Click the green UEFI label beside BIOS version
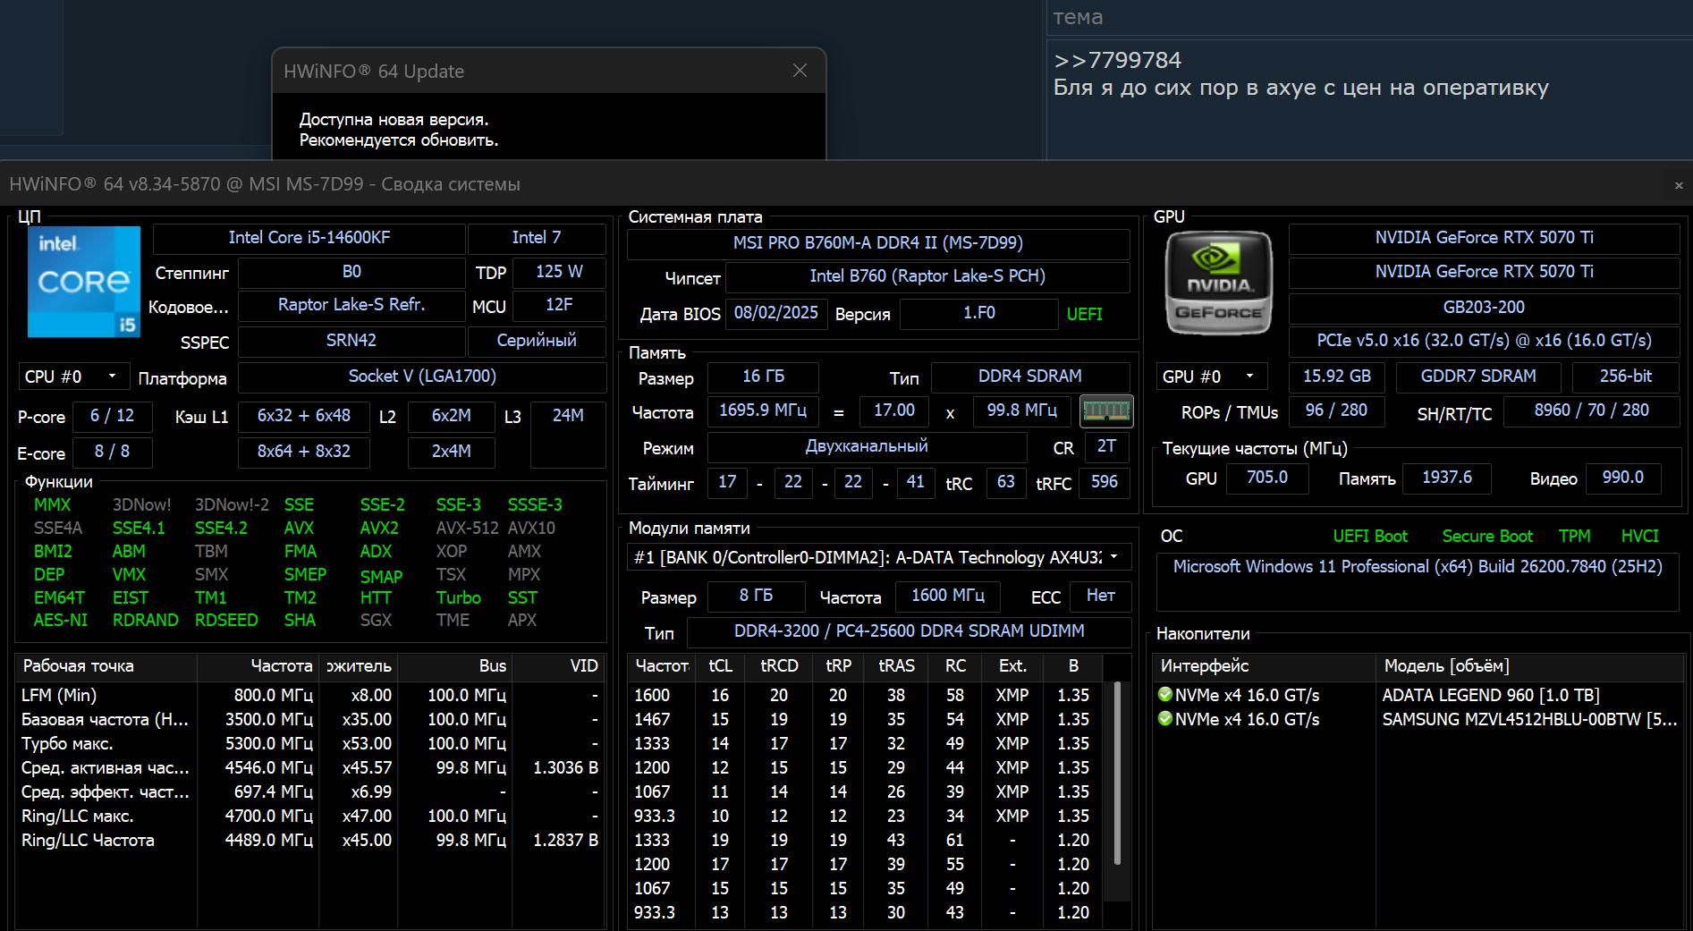The height and width of the screenshot is (931, 1693). 1084,314
